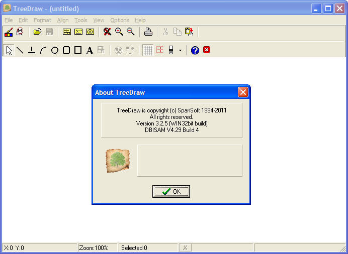Open the File menu
348x254 pixels.
point(9,20)
